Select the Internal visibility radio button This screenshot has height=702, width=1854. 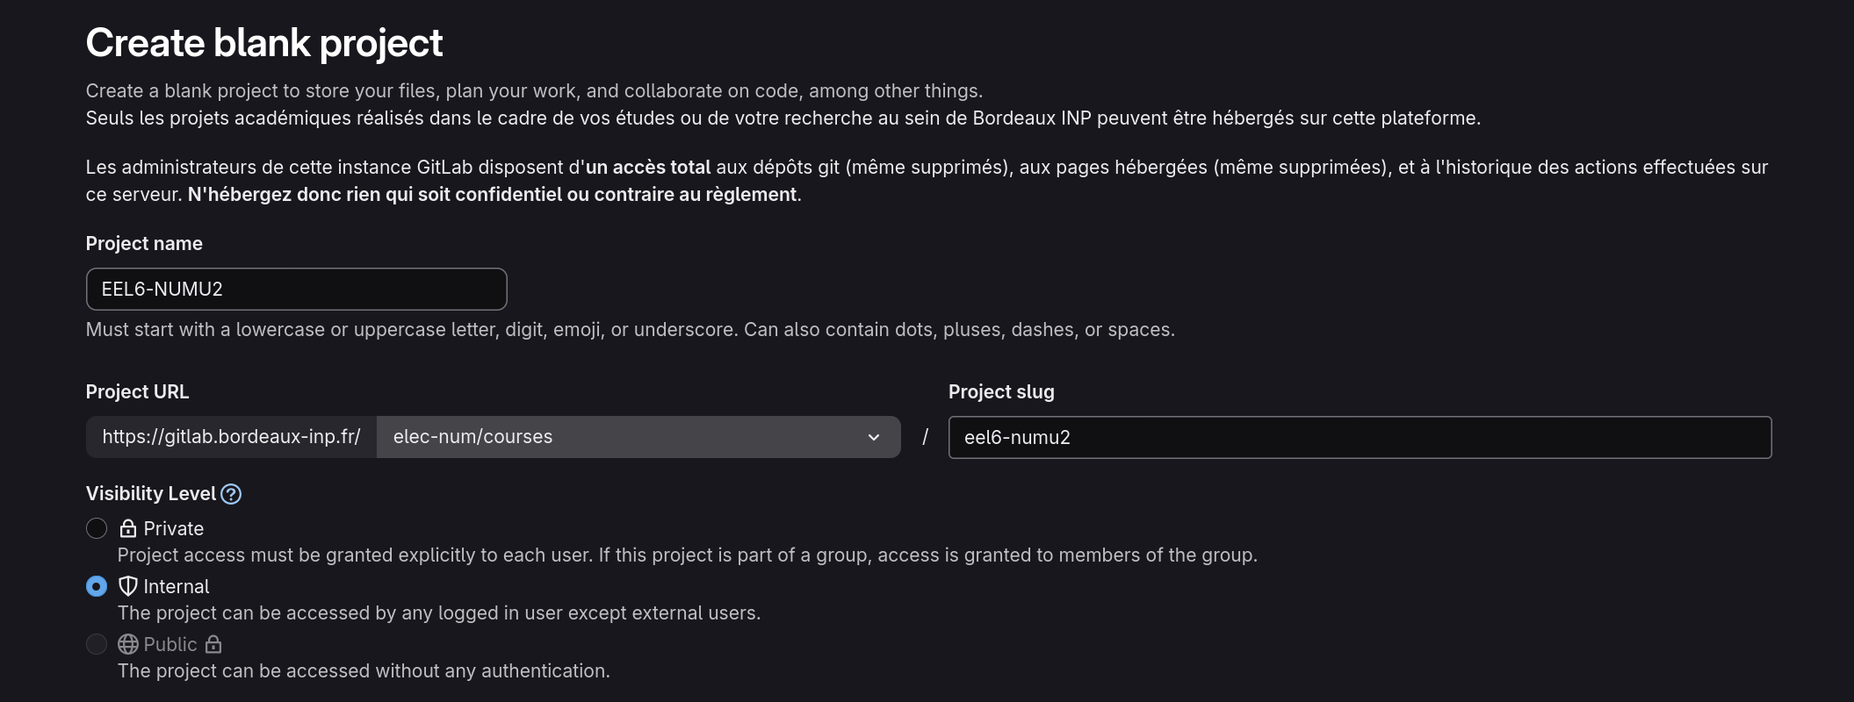coord(97,586)
